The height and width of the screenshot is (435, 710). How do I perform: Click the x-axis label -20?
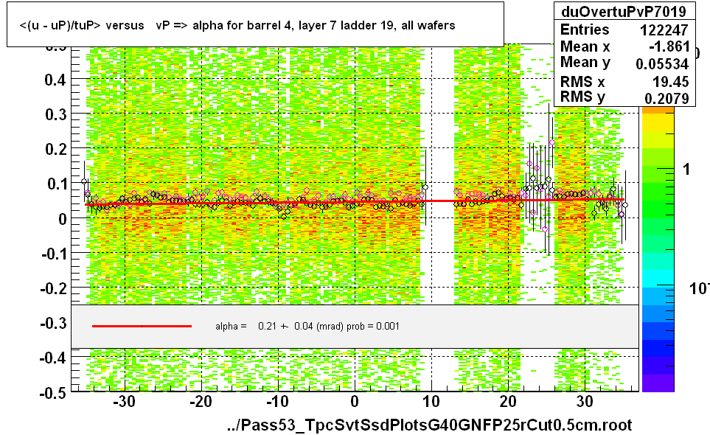click(201, 402)
